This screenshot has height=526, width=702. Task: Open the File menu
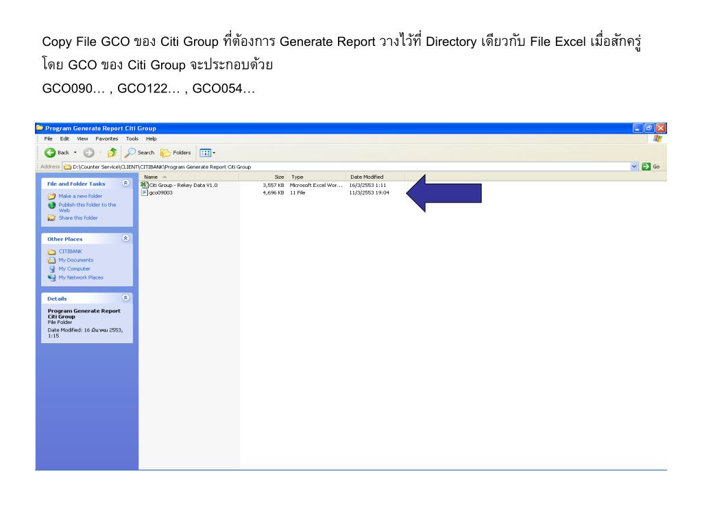point(49,139)
